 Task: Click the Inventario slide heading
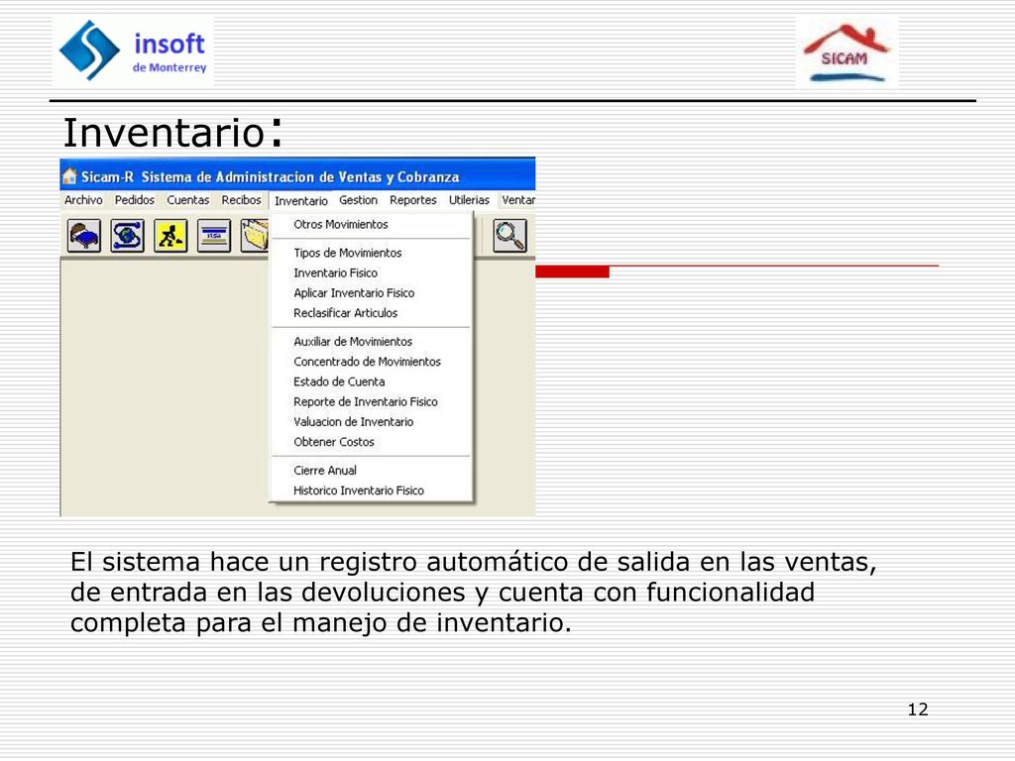pyautogui.click(x=172, y=132)
